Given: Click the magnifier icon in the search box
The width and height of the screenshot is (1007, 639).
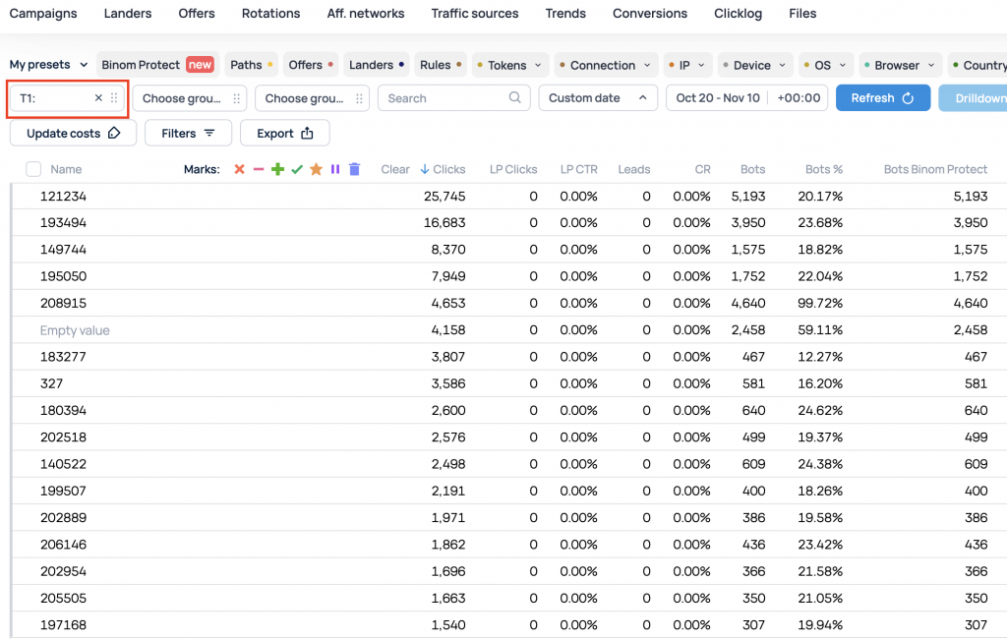Looking at the screenshot, I should (515, 98).
